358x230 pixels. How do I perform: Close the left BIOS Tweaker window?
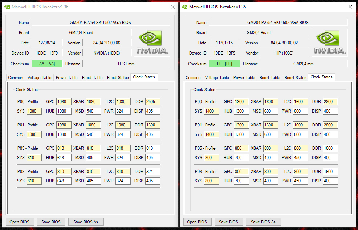tap(173, 7)
